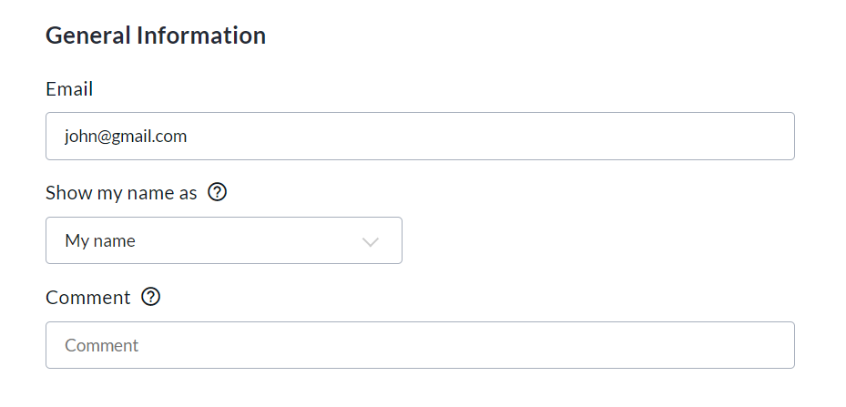Screen dimensions: 846x407
Task: Click the Comment placeholder text
Action: click(x=102, y=346)
